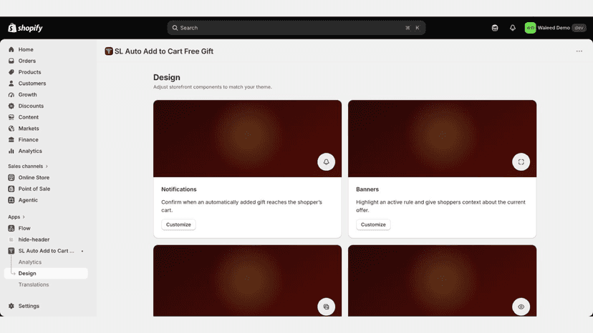Image resolution: width=593 pixels, height=333 pixels.
Task: Open the hide-header app link
Action: [34, 239]
